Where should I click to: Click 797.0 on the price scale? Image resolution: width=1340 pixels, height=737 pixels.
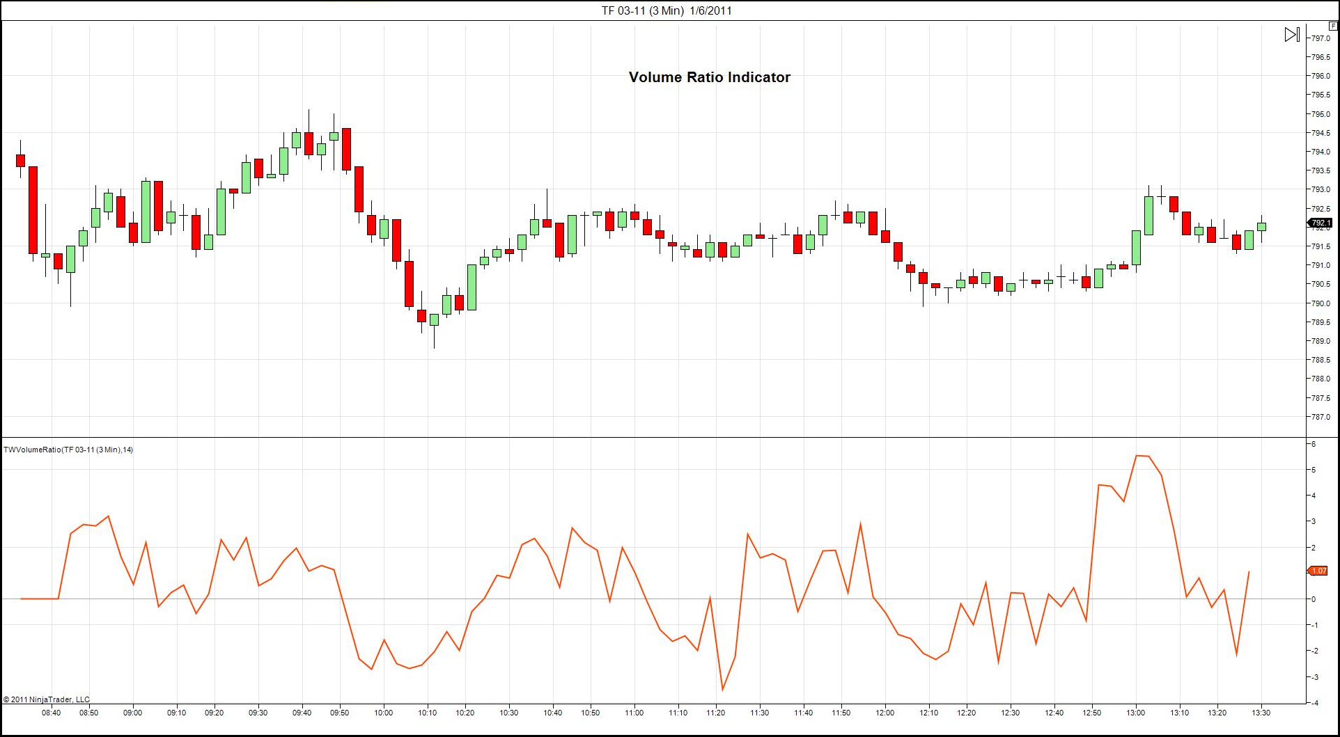(x=1320, y=38)
